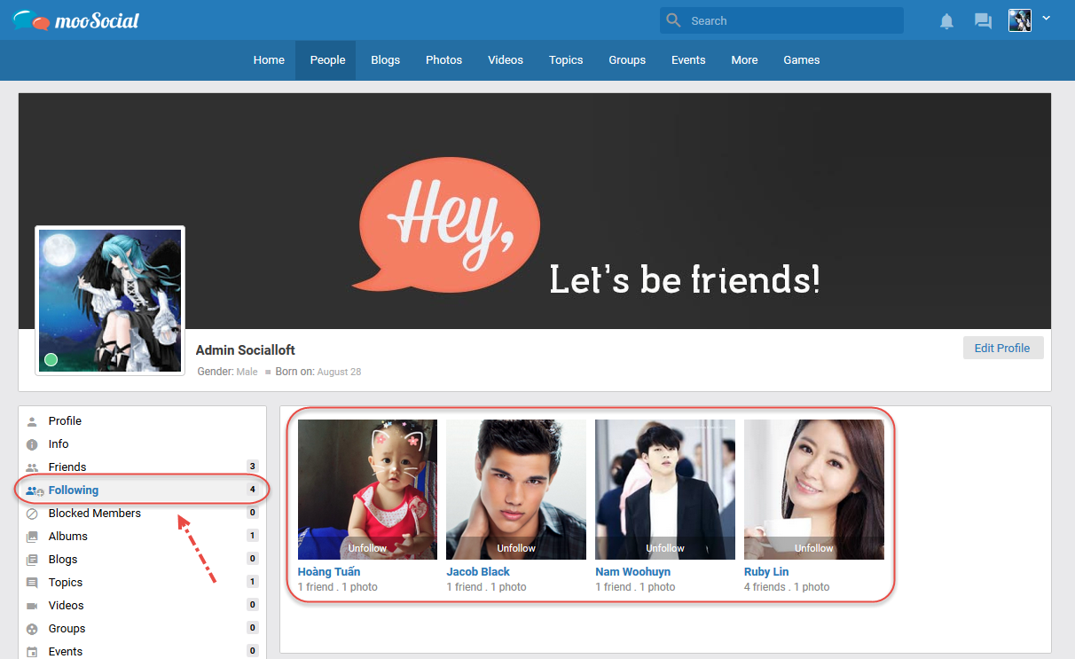Click the Groups icon in sidebar
This screenshot has height=659, width=1075.
click(x=32, y=629)
